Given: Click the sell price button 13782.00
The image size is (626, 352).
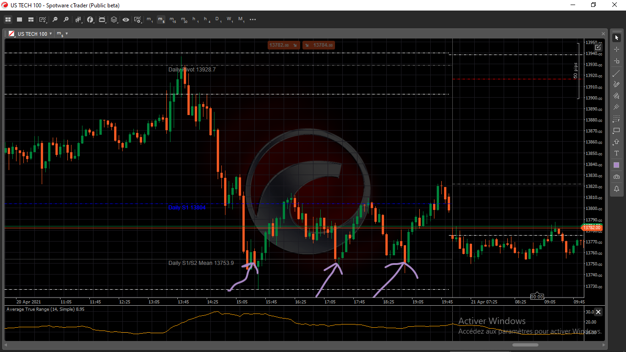Looking at the screenshot, I should click(x=284, y=45).
